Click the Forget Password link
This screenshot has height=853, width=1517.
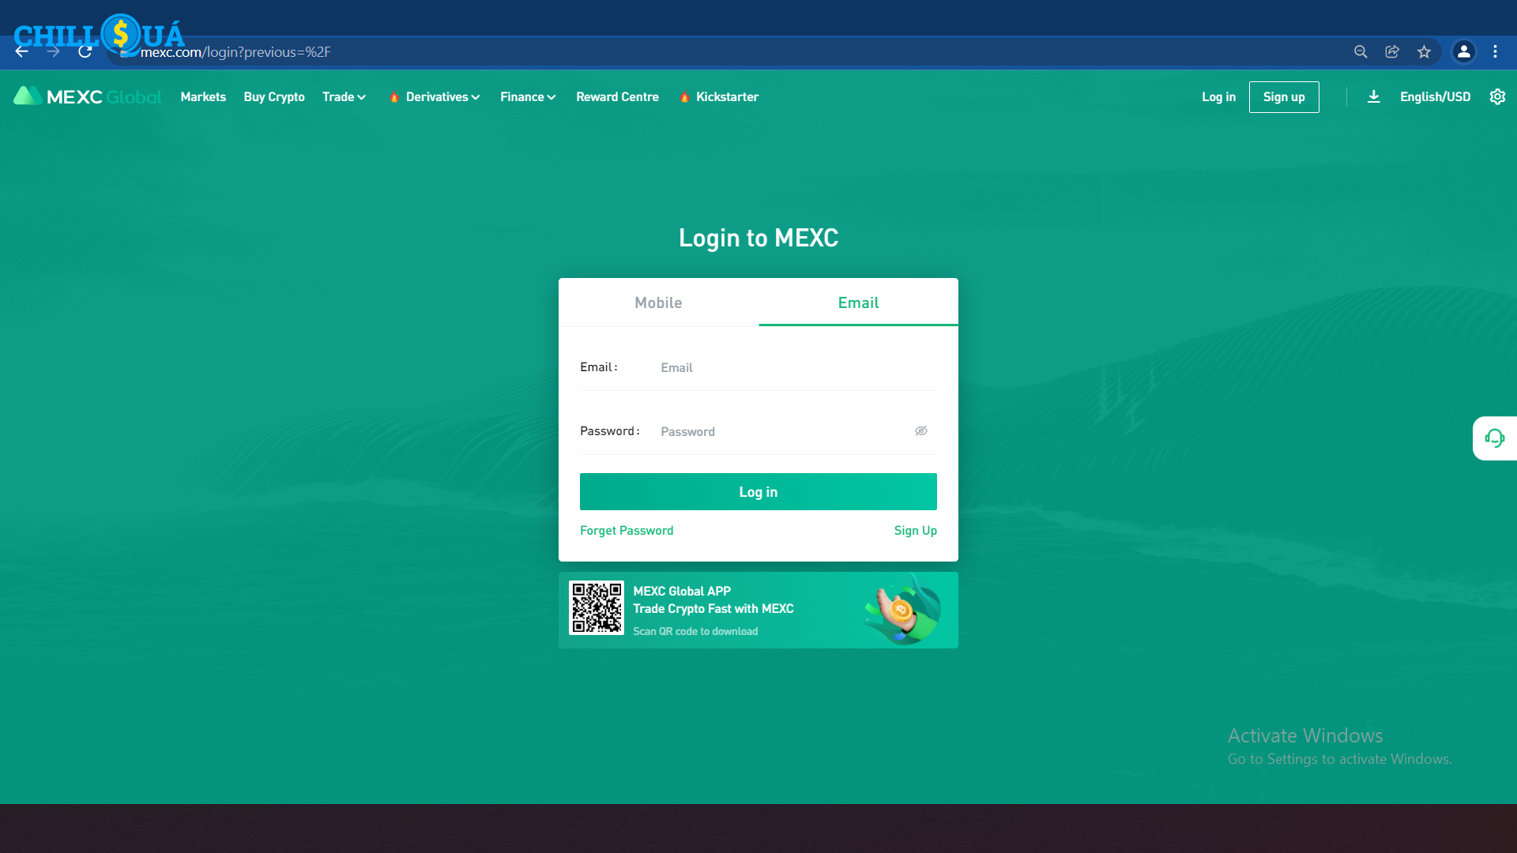click(627, 531)
